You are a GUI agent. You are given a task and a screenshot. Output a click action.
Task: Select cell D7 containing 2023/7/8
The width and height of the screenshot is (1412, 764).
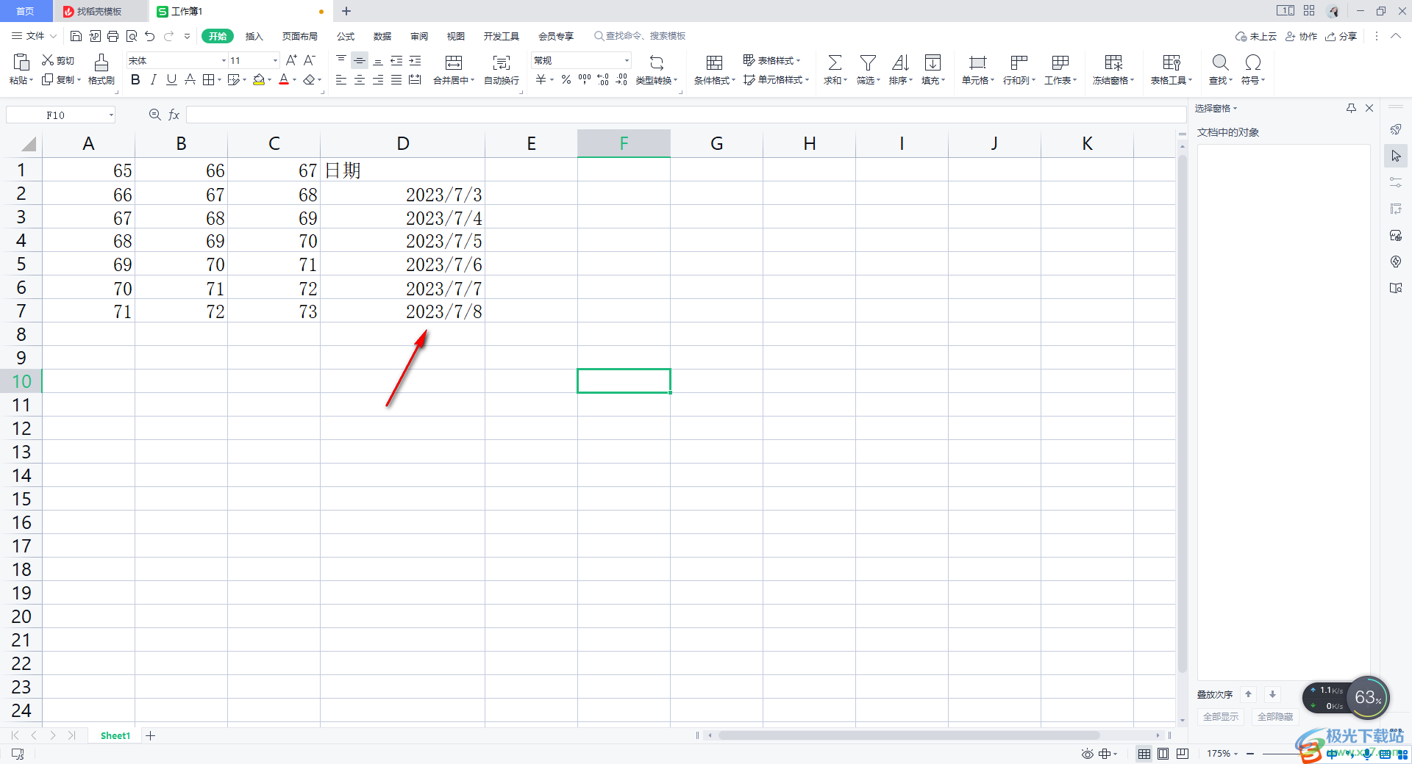402,311
